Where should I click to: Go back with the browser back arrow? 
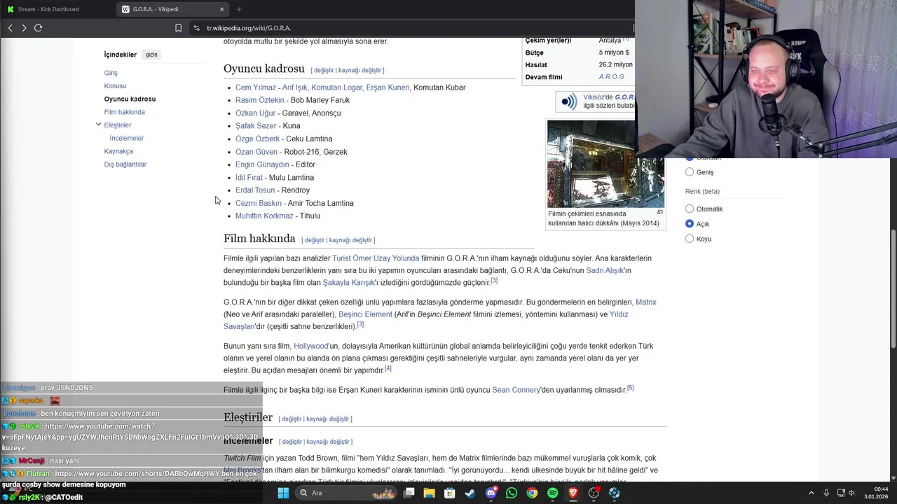[x=10, y=28]
